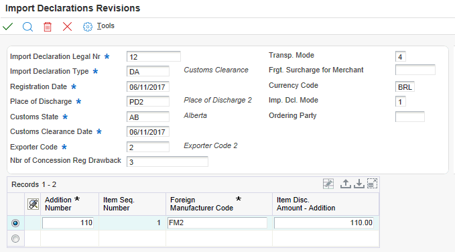Click the attachment paperclip column icon

tap(33, 204)
